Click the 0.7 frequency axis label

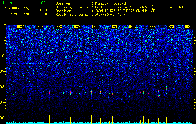coord(2,102)
